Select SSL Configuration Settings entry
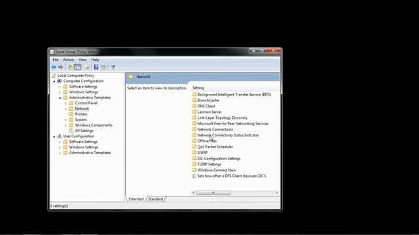The image size is (419, 235). coord(219,159)
